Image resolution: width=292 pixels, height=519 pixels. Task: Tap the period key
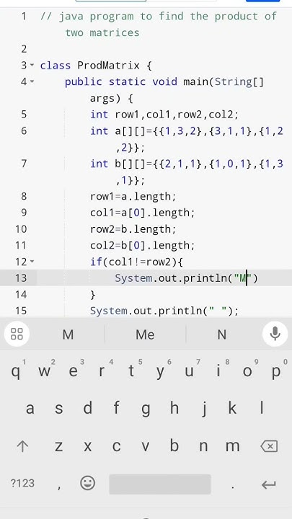[x=233, y=486]
